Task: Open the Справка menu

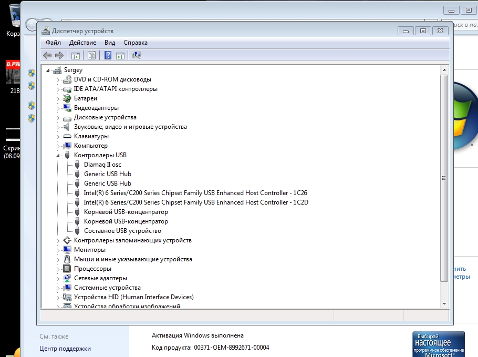Action: point(136,43)
